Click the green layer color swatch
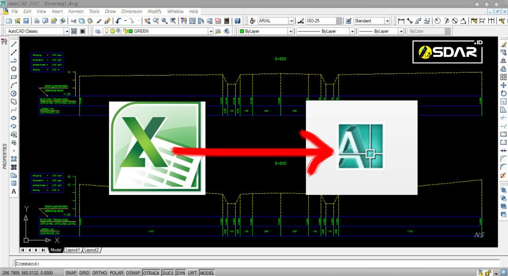Screen dimensions: 508x276 pos(131,31)
